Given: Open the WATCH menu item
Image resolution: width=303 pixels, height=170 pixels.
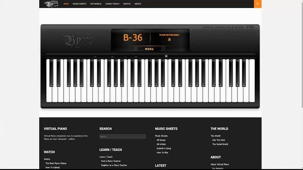Looking at the screenshot, I should [x=127, y=4].
